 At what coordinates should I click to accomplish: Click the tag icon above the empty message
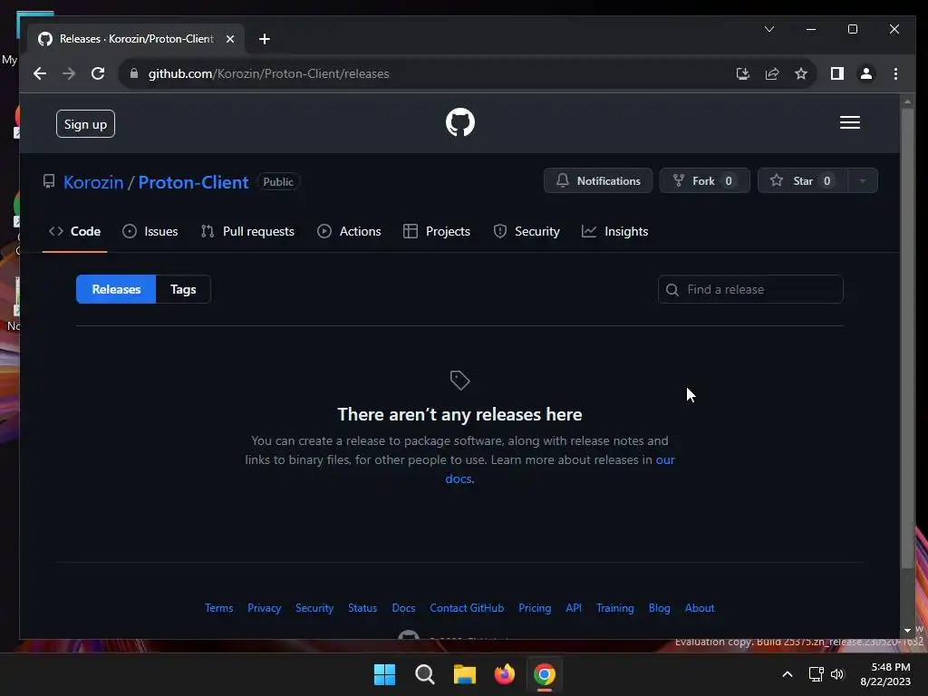click(x=459, y=380)
